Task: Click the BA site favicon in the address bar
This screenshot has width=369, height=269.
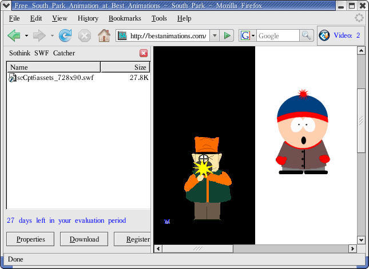Action: point(122,36)
